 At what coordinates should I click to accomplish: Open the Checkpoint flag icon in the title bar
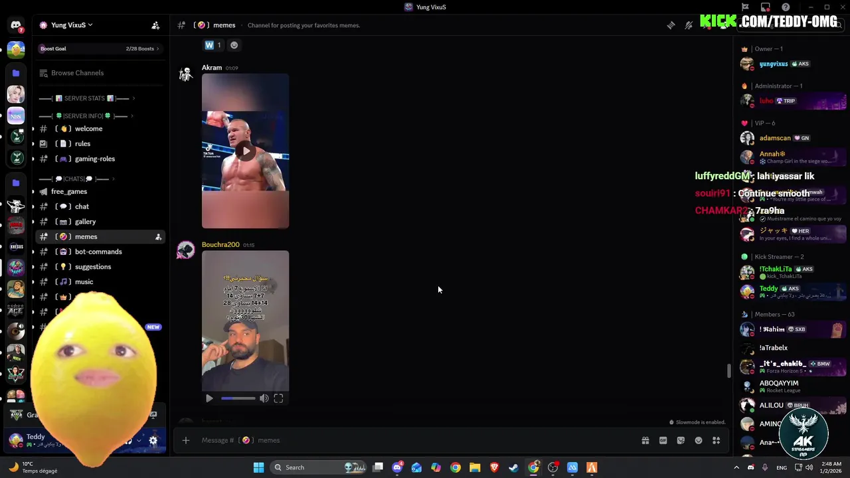point(745,7)
